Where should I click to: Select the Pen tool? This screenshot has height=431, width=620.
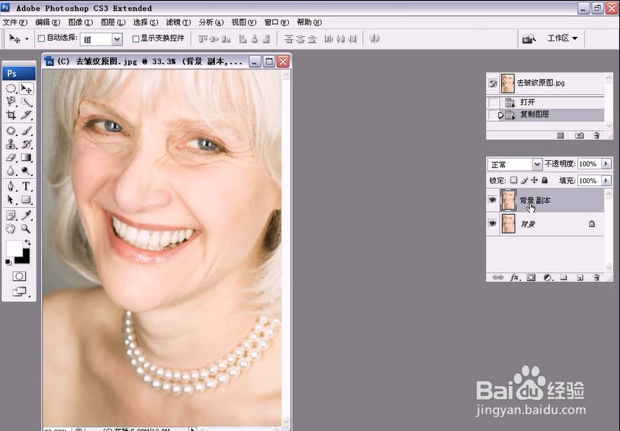11,186
